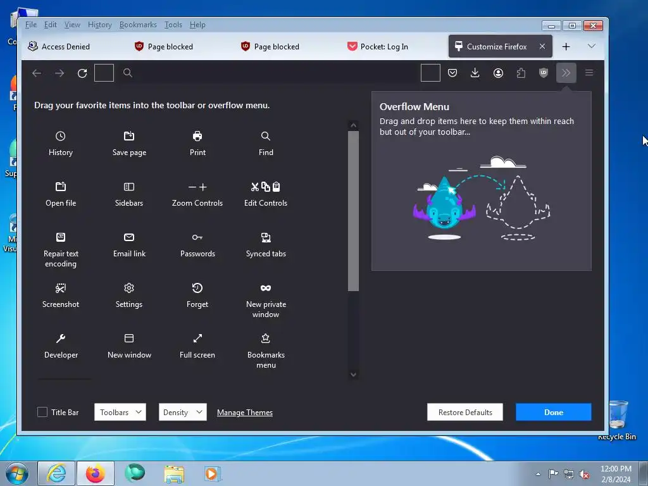648x486 pixels.
Task: Select the Sidebars icon
Action: [129, 187]
